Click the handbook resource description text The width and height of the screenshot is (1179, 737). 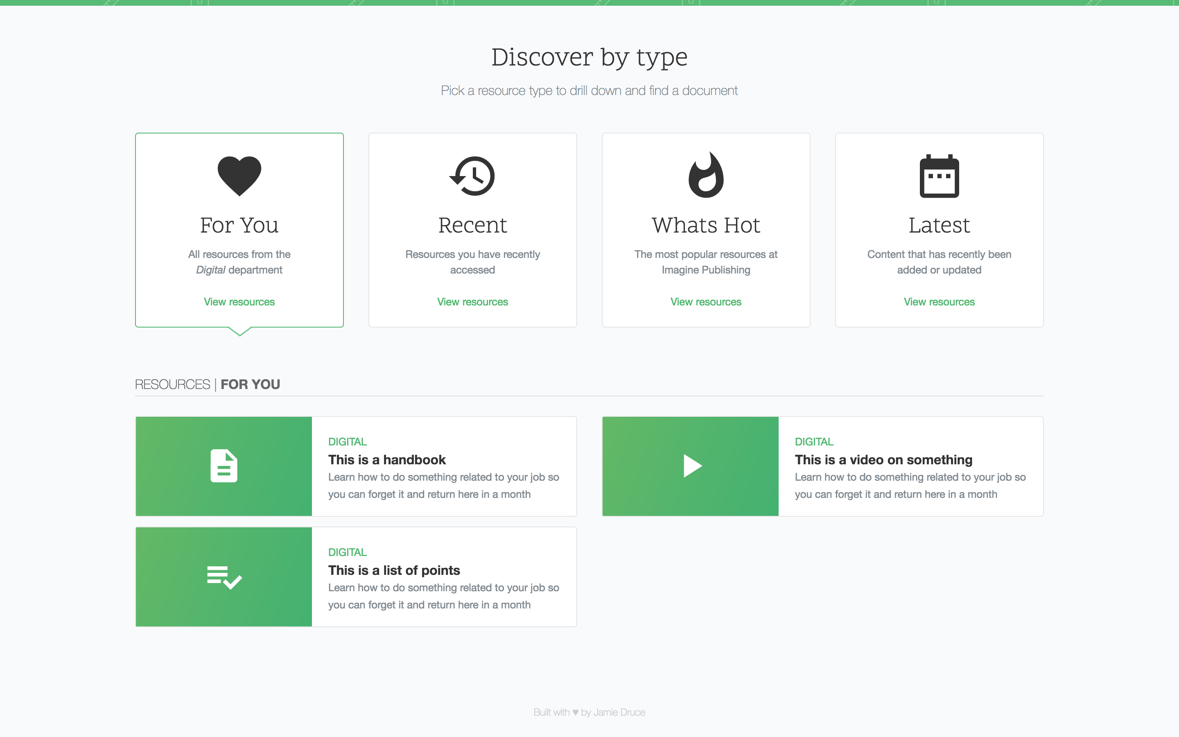[x=443, y=486]
